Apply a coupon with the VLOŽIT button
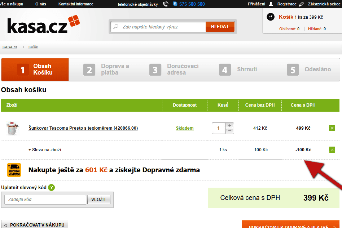Screen dimensions: 342x228 (98, 199)
